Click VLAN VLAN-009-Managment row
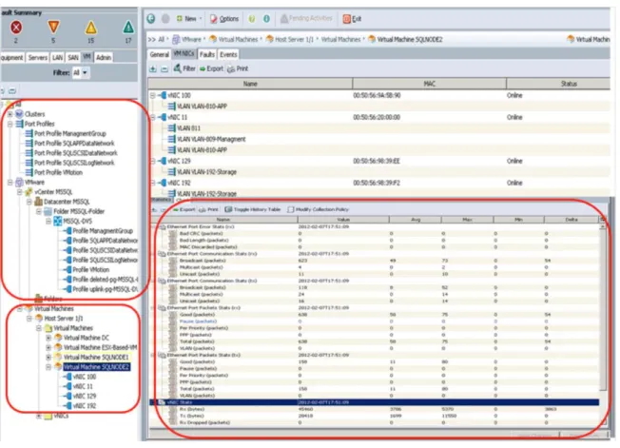The image size is (620, 448). [211, 139]
